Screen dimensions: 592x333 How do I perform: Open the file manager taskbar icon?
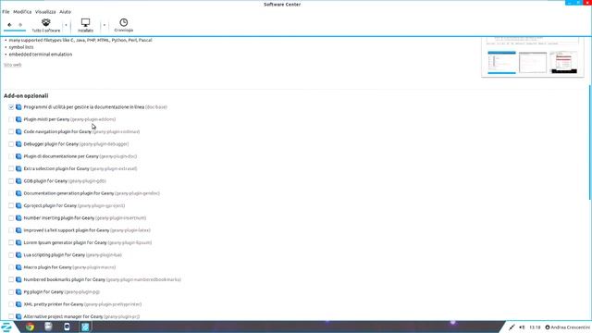click(48, 327)
